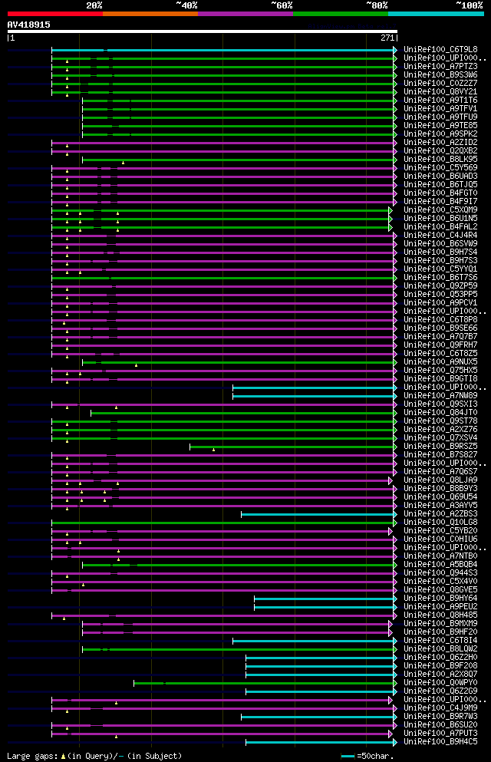491x762 pixels.
Task: Click hit label UniRef100_A9SPK2
Action: pos(440,134)
